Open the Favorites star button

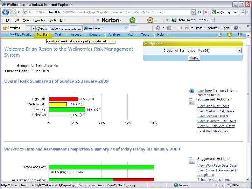[12, 28]
